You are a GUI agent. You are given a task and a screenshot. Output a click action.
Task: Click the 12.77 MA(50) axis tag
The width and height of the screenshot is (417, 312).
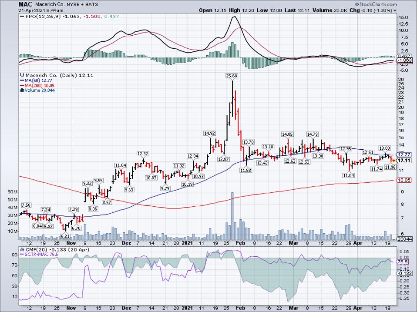(x=404, y=154)
